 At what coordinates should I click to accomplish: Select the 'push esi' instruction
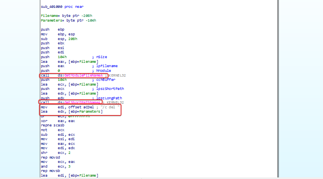click(53, 48)
